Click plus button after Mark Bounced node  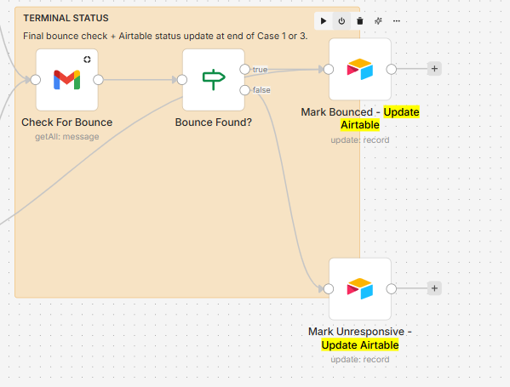click(434, 69)
